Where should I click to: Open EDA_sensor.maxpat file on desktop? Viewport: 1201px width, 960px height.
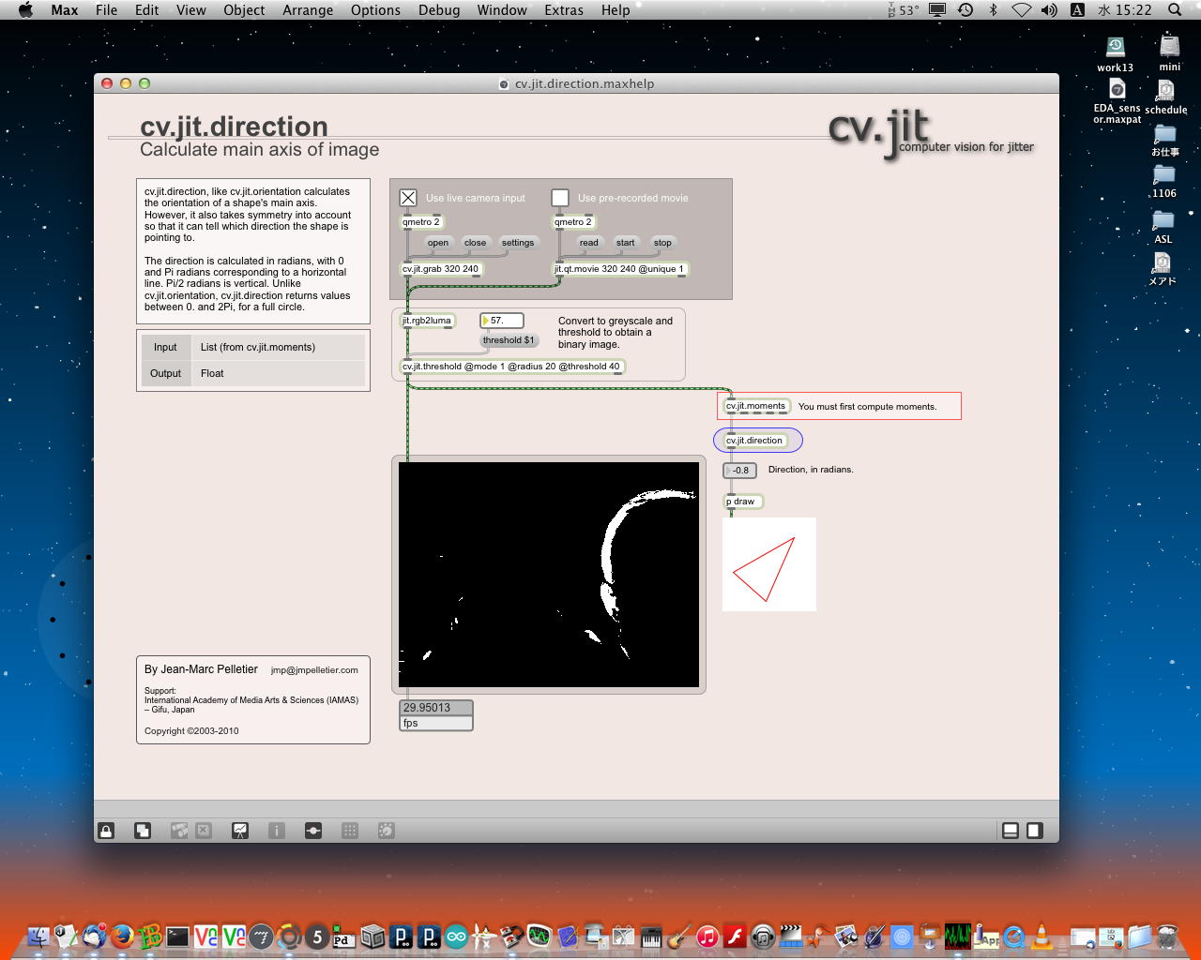[1117, 100]
